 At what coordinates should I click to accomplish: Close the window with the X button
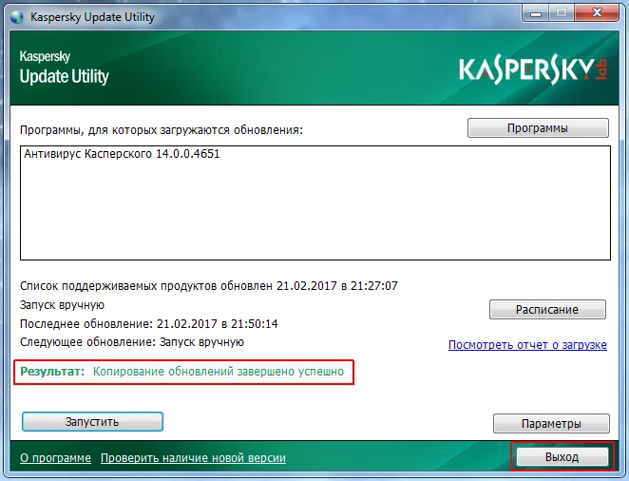pos(597,13)
